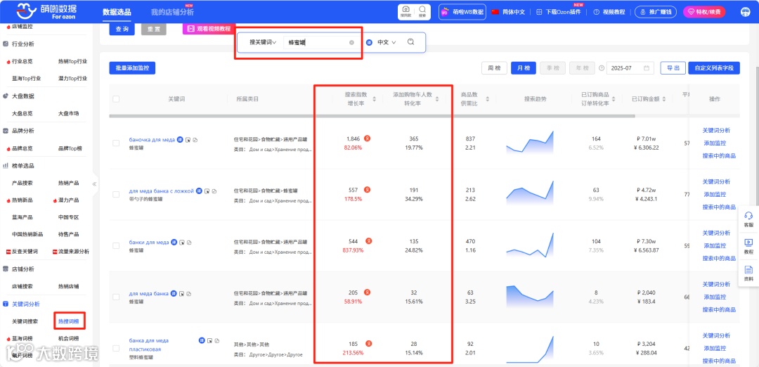The image size is (759, 367).
Task: Open 关键词分析 for баночка для меда row
Action: coord(716,131)
